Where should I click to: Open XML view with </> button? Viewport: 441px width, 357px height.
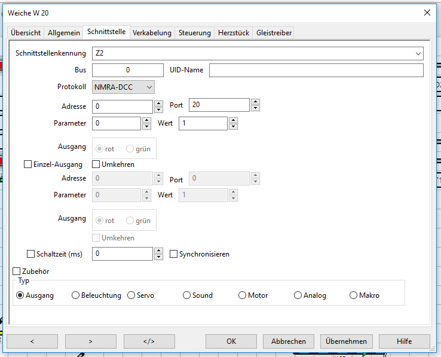[x=149, y=341]
